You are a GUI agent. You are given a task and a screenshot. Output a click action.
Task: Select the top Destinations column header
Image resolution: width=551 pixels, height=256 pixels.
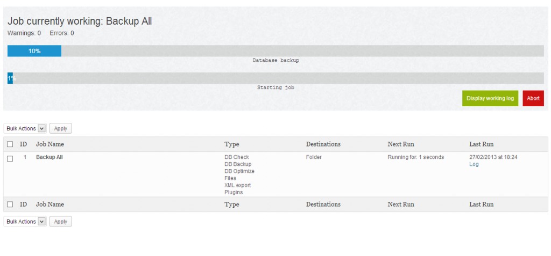[323, 144]
